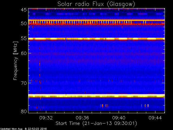This screenshot has width=173, height=130.
Task: Click the bright yellow band near 74 MHz
Action: [x=97, y=96]
